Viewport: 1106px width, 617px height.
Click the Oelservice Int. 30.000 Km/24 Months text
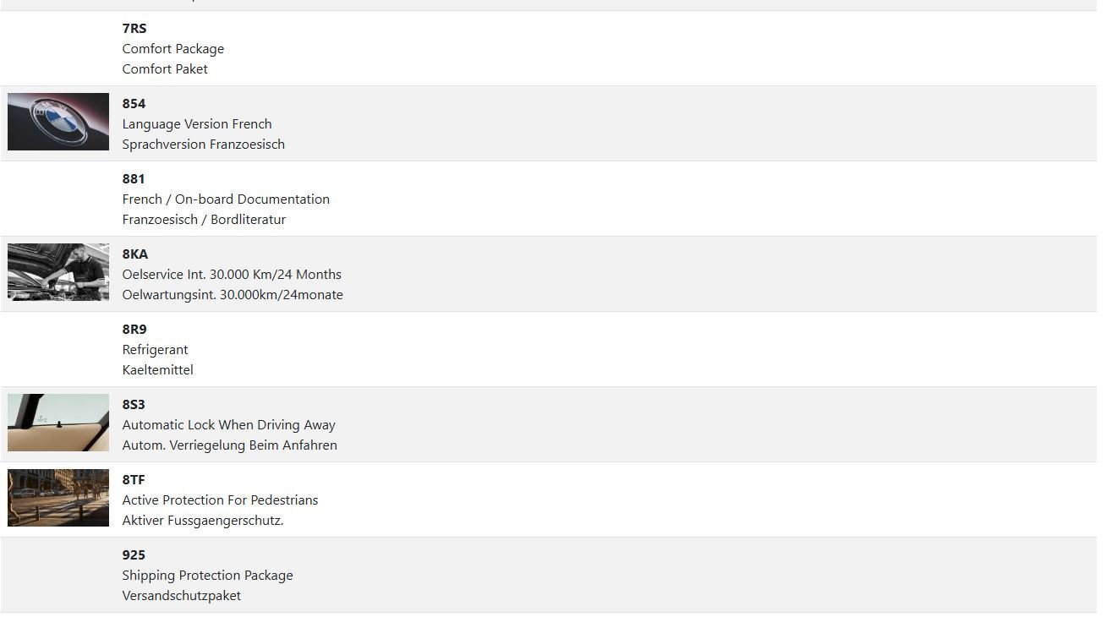[232, 275]
